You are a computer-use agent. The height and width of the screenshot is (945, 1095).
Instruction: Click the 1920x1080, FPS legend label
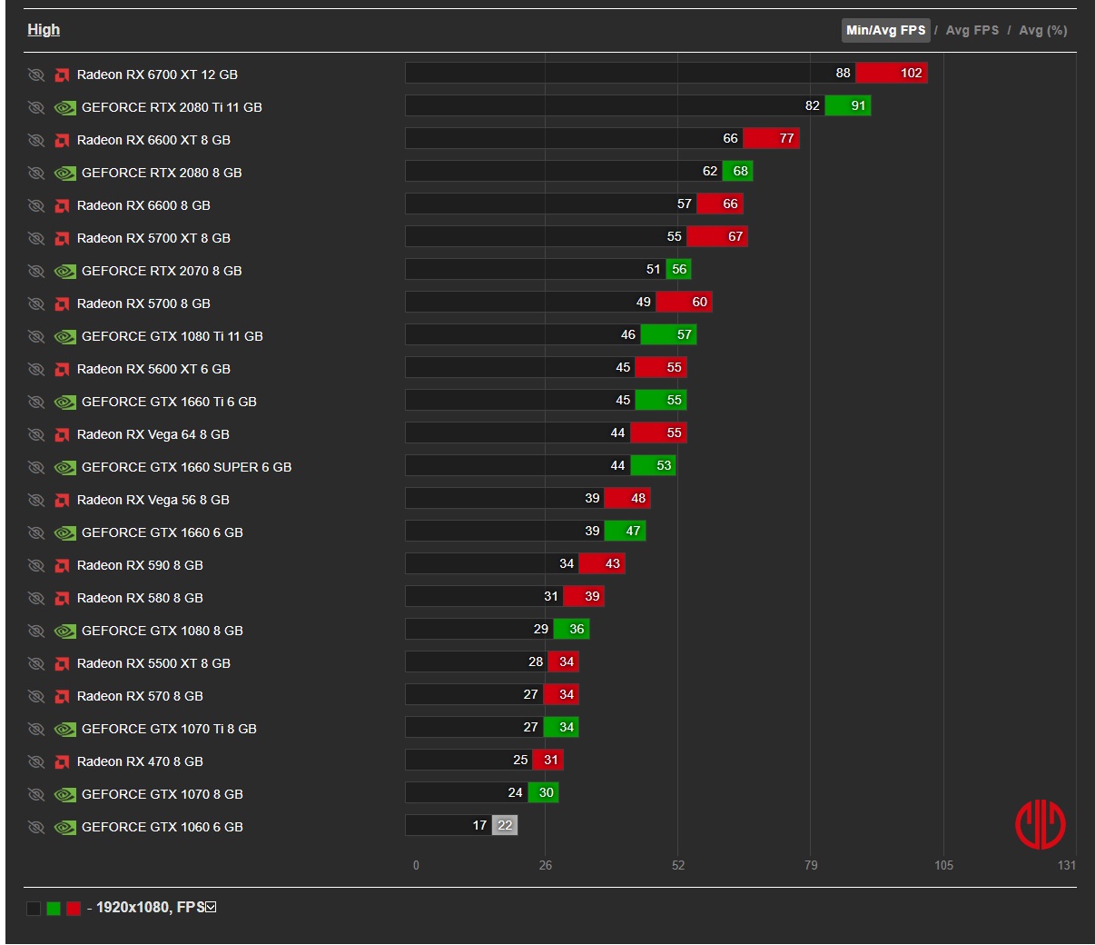coord(150,907)
